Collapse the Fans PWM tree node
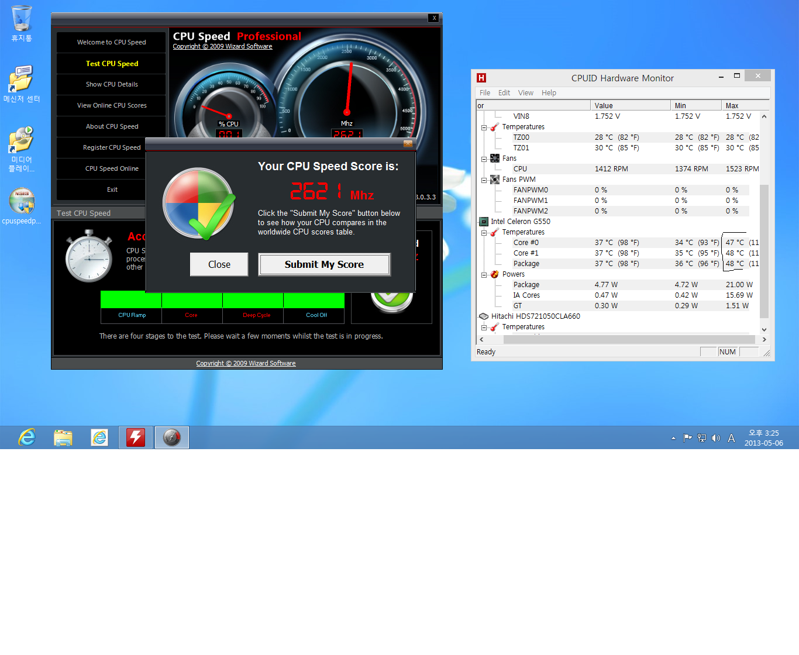The width and height of the screenshot is (799, 655). click(x=484, y=180)
